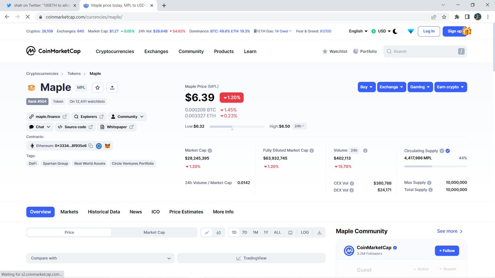The height and width of the screenshot is (278, 495).
Task: Switch to the News tab
Action: pyautogui.click(x=136, y=212)
